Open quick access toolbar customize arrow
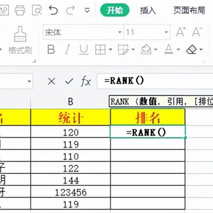The image size is (213, 213). [87, 10]
